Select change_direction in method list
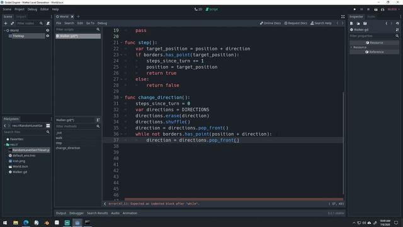This screenshot has height=227, width=403. pos(68,148)
